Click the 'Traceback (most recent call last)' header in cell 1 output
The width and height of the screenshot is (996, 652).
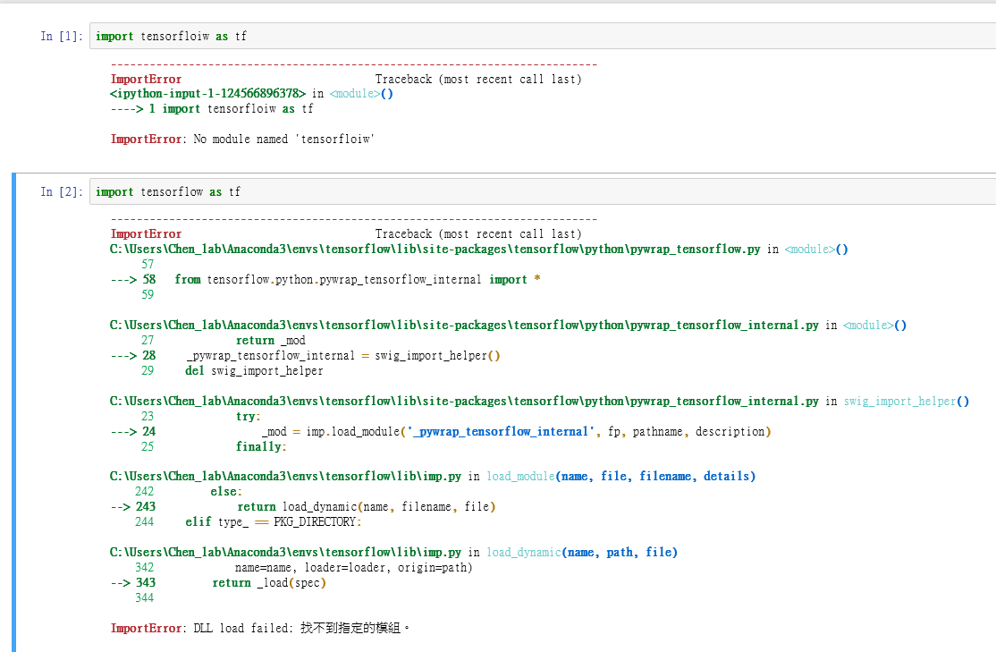pyautogui.click(x=478, y=80)
